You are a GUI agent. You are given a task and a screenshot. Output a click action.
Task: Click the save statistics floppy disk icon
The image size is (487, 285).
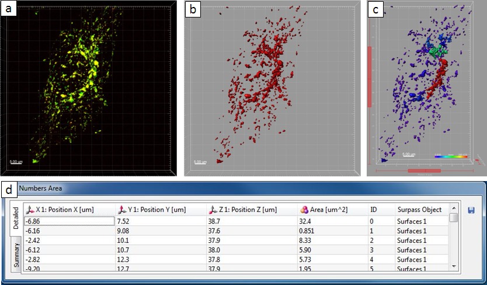(471, 210)
